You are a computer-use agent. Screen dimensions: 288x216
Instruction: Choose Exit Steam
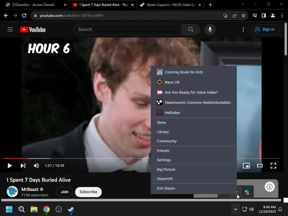pyautogui.click(x=193, y=188)
